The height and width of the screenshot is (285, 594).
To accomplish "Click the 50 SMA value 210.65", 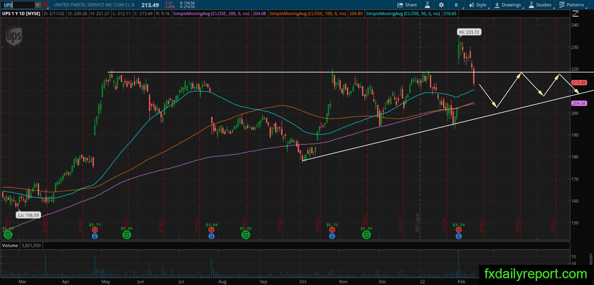I will click(x=450, y=14).
